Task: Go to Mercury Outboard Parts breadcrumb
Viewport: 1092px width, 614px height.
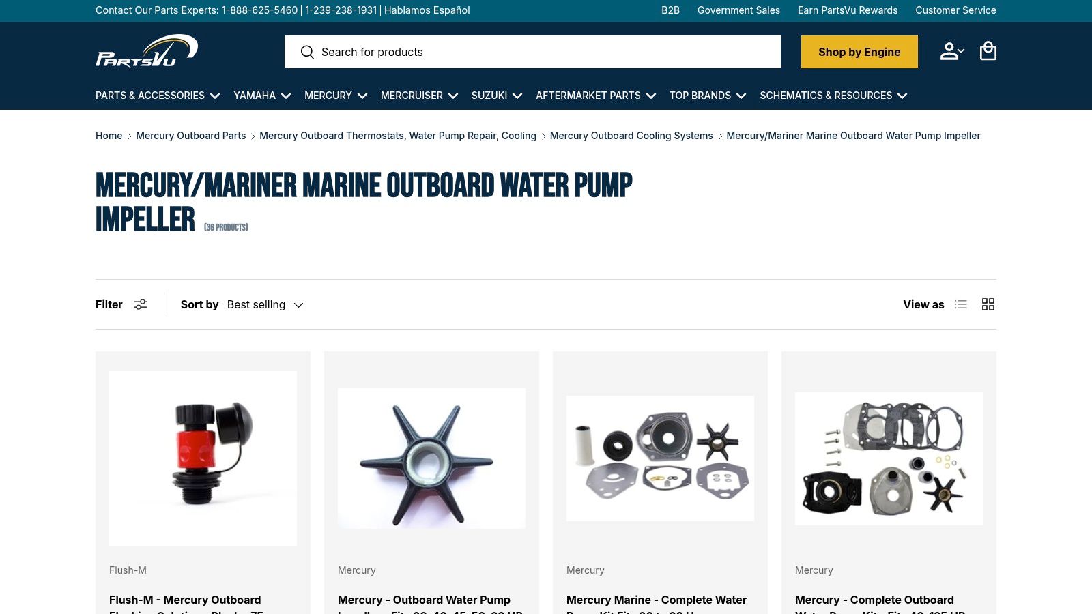Action: [x=191, y=136]
